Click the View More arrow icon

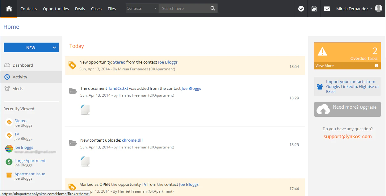(x=376, y=65)
